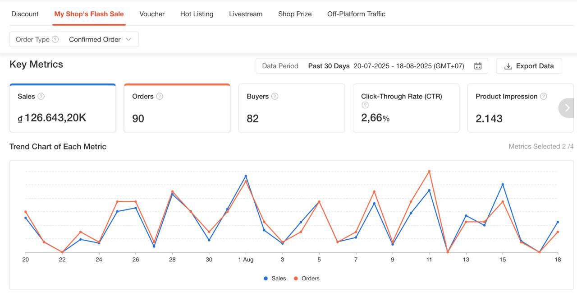Click the Buyers metric help icon
Screen dimensions: 577x293
point(275,96)
